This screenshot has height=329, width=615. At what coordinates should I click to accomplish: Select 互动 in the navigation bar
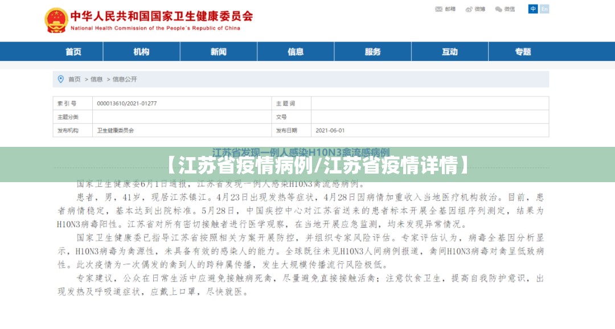point(449,52)
